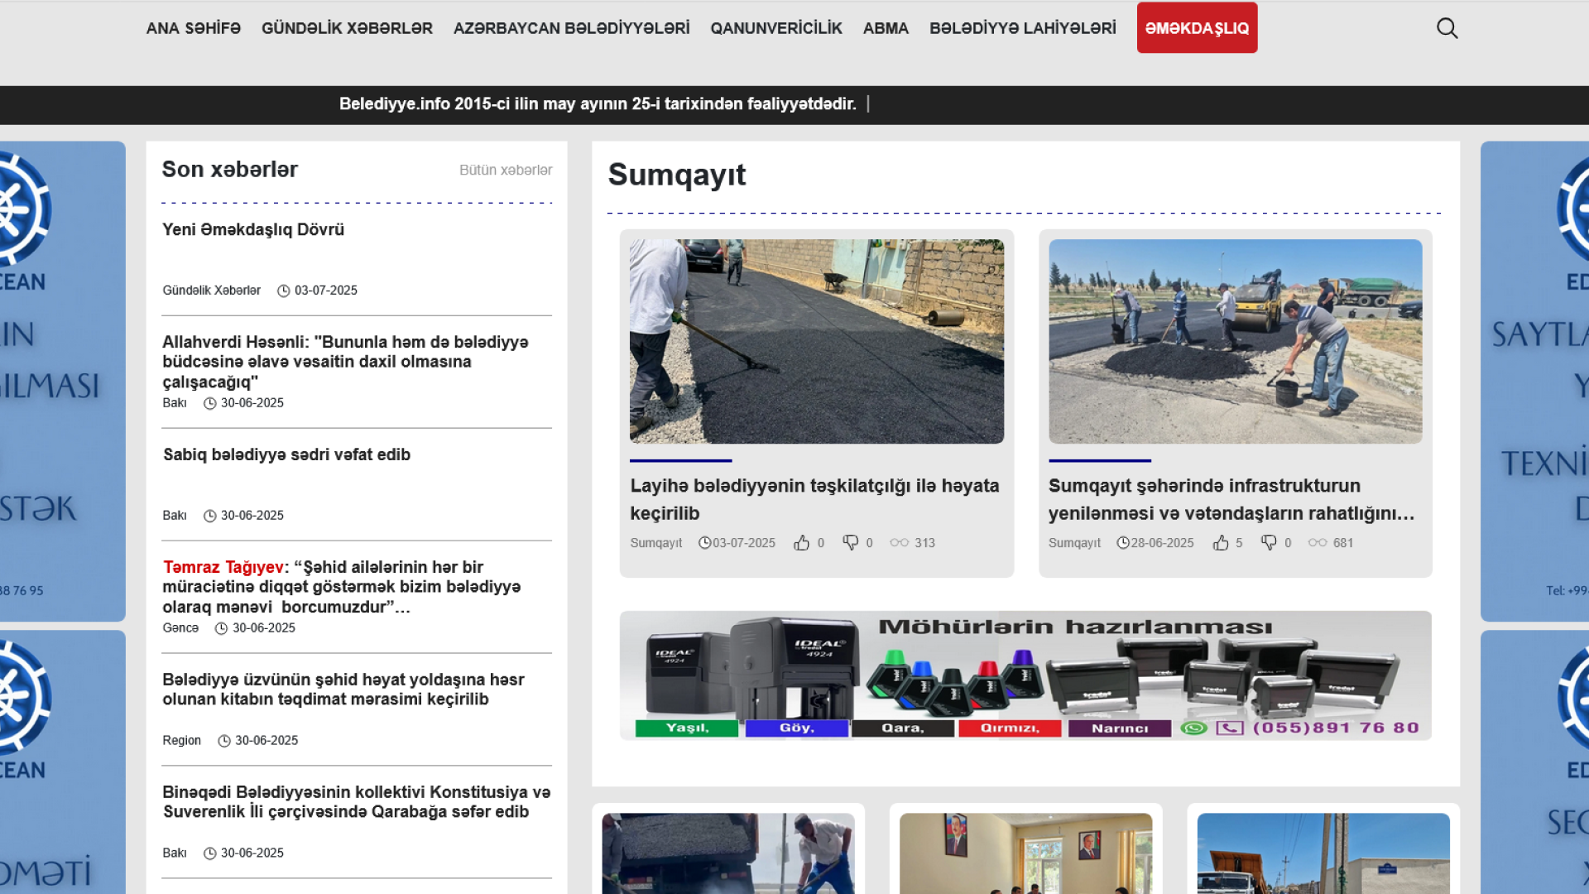Screen dimensions: 1589x894
Task: Click thumbs down on 'Layihə bələdiyyənin' article
Action: [x=850, y=543]
